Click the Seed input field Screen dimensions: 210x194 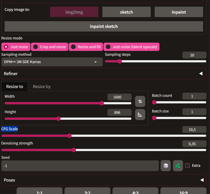pyautogui.click(x=80, y=166)
